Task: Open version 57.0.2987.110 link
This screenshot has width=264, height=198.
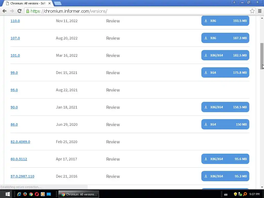Action: tap(22, 176)
